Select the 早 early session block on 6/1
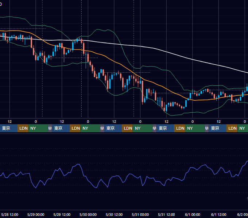The width and height of the screenshot is (248, 218). pyautogui.click(x=206, y=128)
